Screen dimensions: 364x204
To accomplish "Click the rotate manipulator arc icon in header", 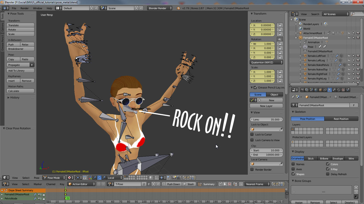I will point(99,178).
